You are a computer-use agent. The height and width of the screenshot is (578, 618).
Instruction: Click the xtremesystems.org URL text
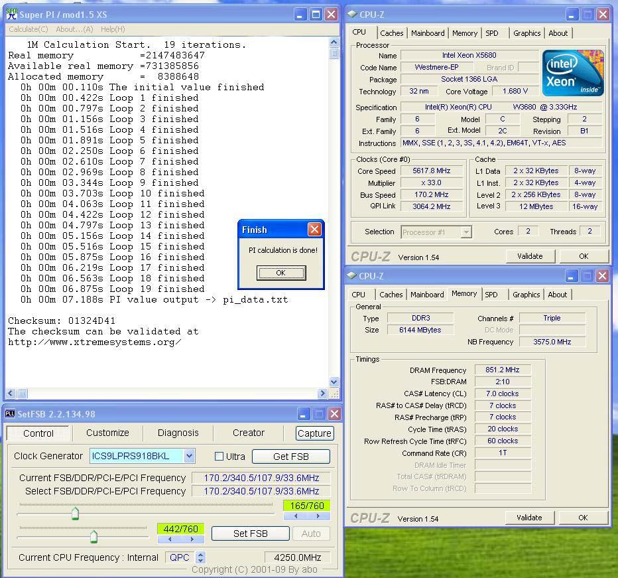[95, 342]
